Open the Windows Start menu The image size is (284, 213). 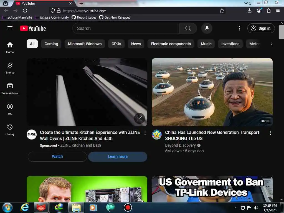click(x=7, y=207)
